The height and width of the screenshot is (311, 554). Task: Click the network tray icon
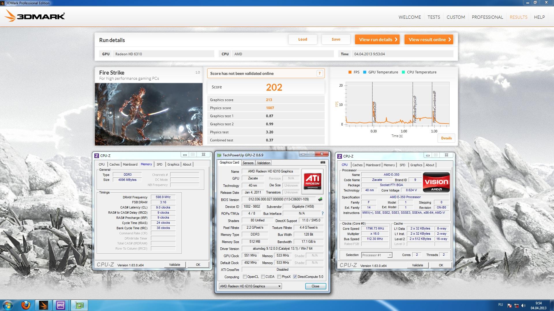click(516, 305)
